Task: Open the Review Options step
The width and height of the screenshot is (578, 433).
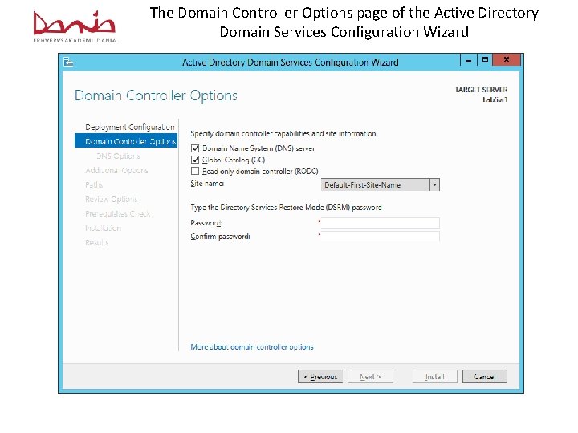Action: (112, 199)
